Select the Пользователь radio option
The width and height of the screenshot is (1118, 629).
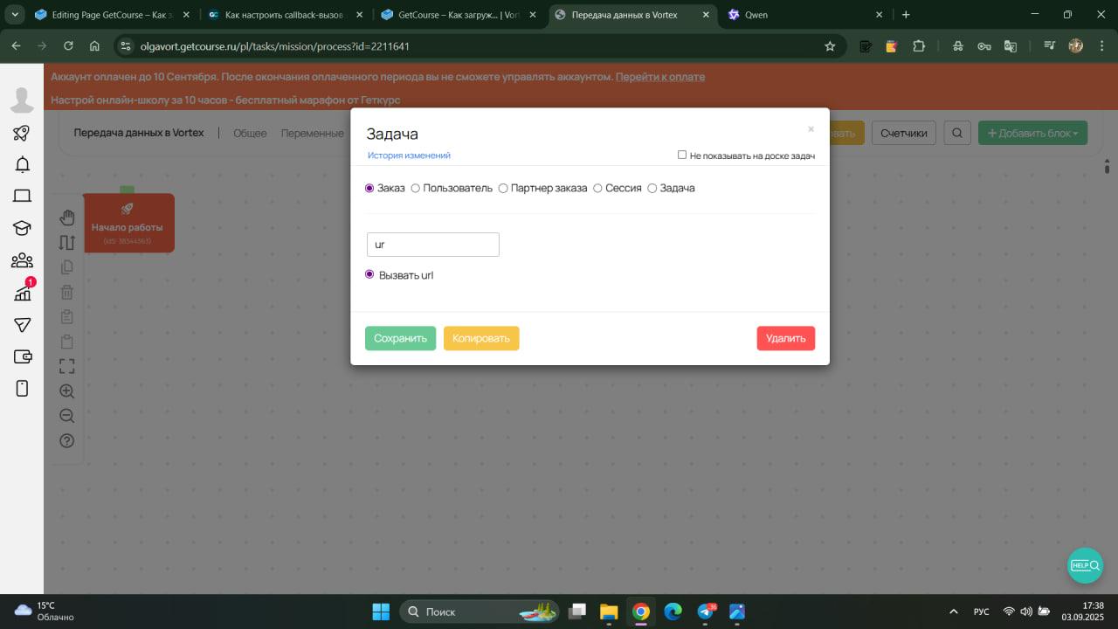(x=416, y=189)
